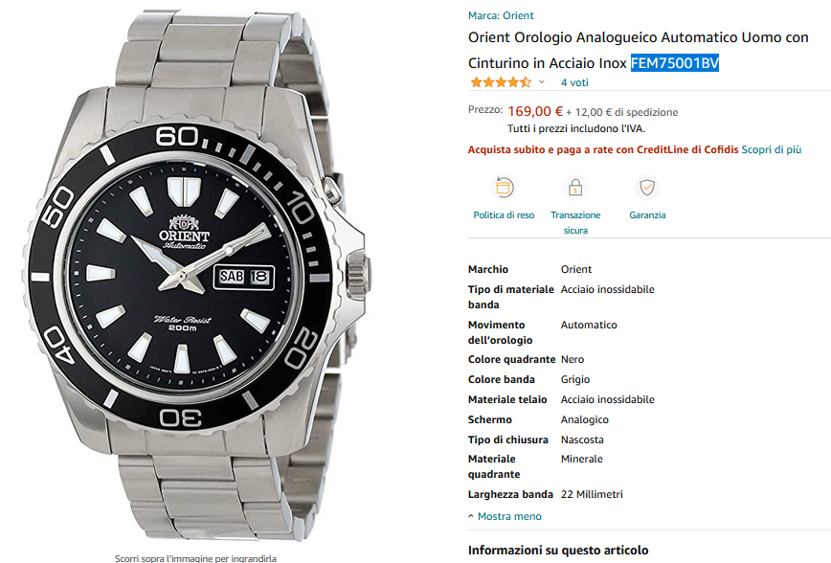Click the Scopri di più link
The width and height of the screenshot is (831, 563).
771,149
